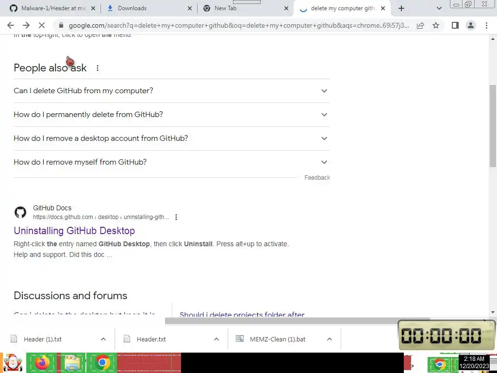
Task: Open more options for GitHub Docs result
Action: pos(176,217)
